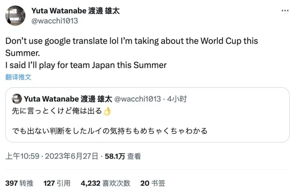This screenshot has height=191, width=295.
Task: View the 58.1万 查看 view count
Action: 123,156
